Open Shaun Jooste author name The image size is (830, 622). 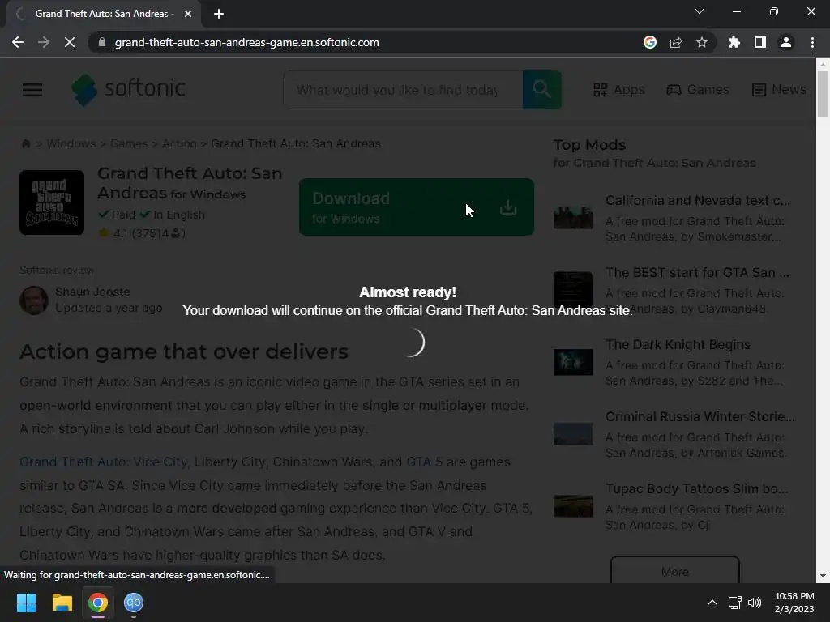(x=92, y=292)
